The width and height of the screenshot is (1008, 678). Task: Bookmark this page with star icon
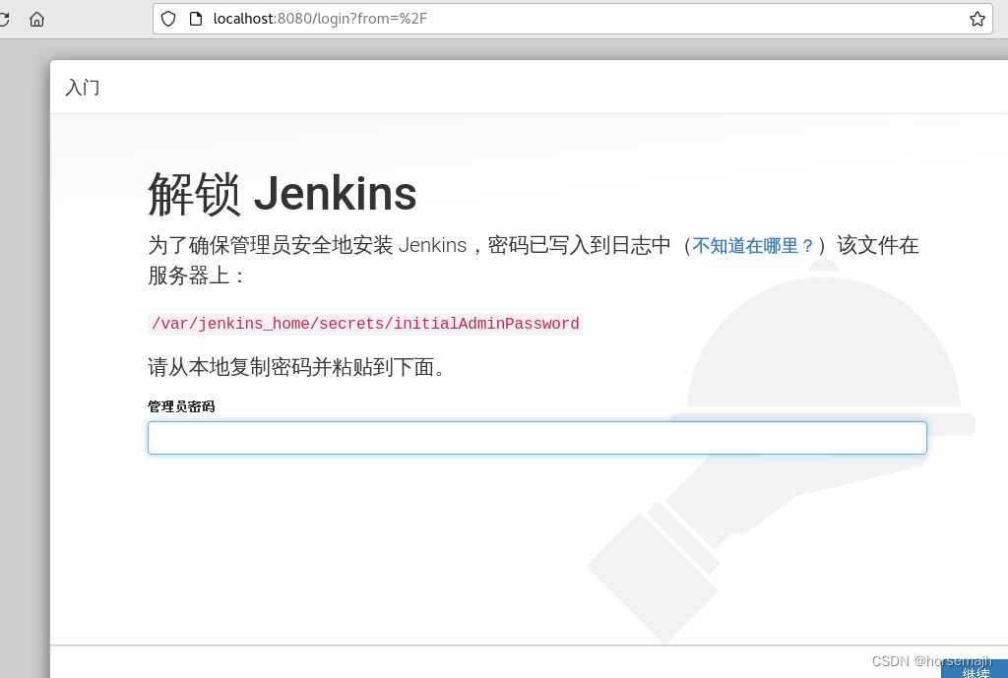pyautogui.click(x=977, y=19)
